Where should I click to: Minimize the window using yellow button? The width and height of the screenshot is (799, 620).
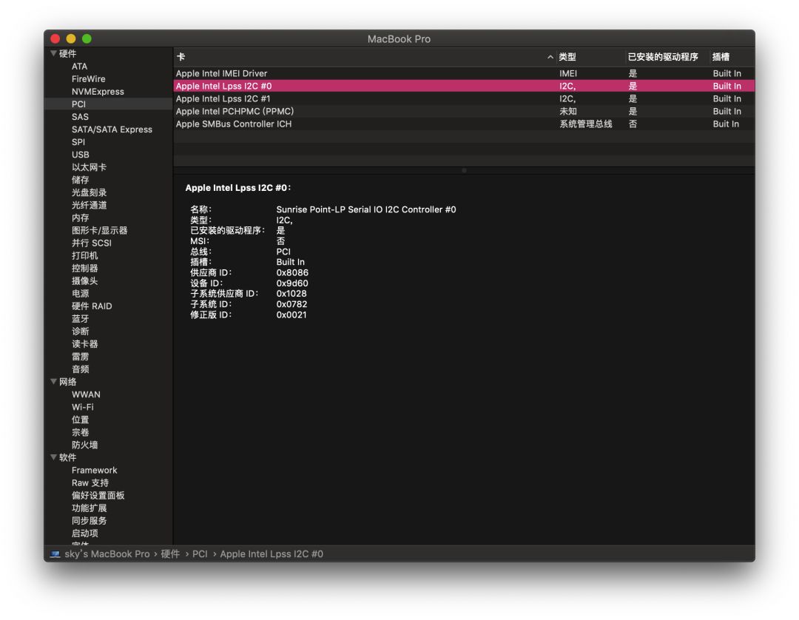(71, 38)
